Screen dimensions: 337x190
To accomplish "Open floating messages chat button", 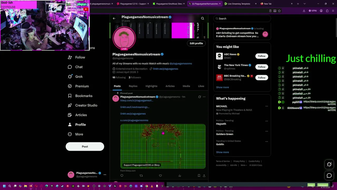I will 329,175.
